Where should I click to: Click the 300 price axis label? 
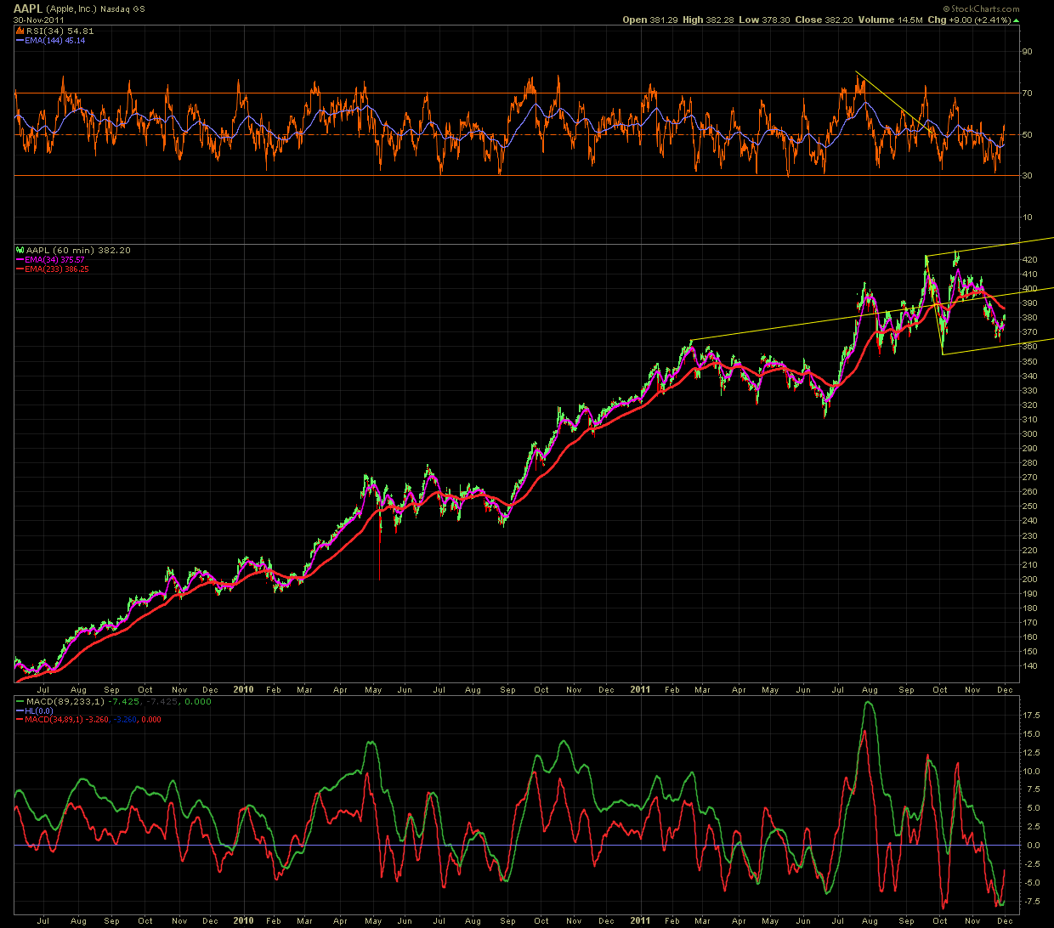click(x=1029, y=434)
